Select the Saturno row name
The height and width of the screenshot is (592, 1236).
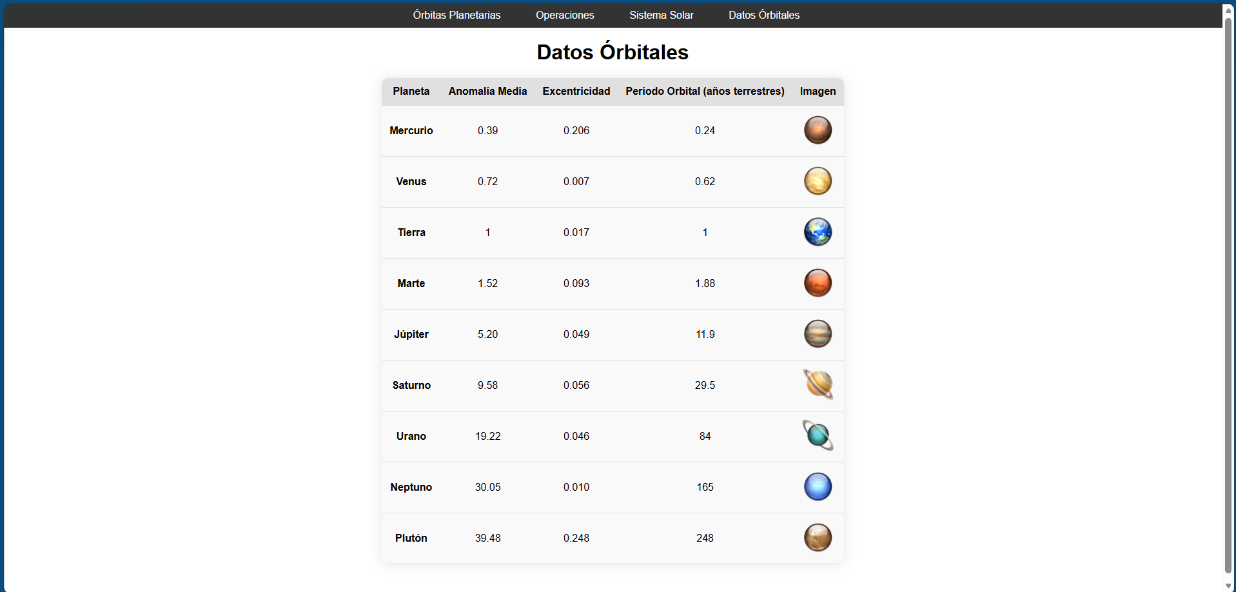(411, 386)
